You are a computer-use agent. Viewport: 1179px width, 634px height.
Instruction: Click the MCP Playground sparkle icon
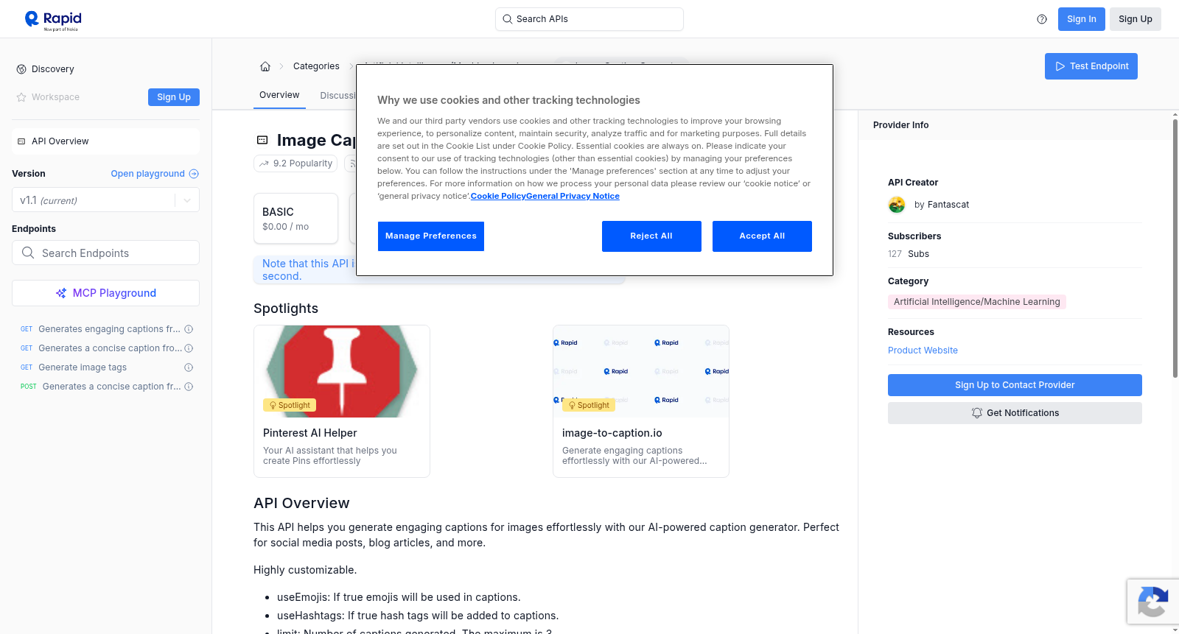[61, 293]
